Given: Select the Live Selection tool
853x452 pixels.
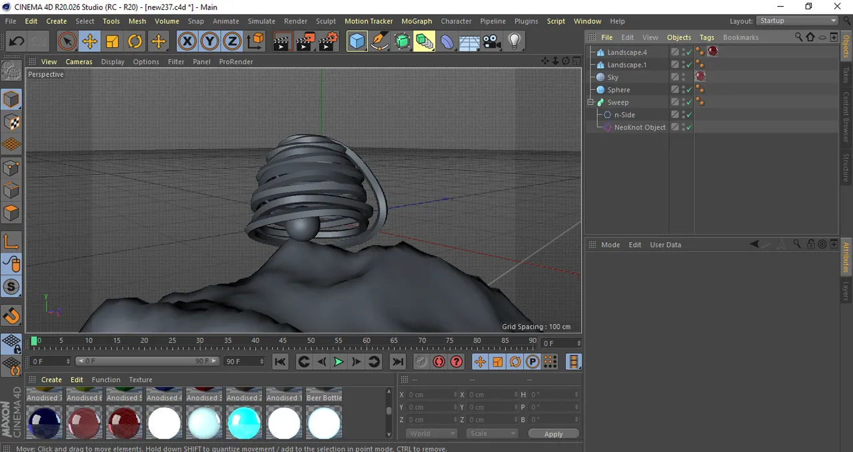Looking at the screenshot, I should 67,42.
